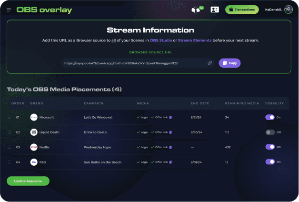This screenshot has height=202, width=299.
Task: Click the 8/21/24 end date
Action: 196,117
